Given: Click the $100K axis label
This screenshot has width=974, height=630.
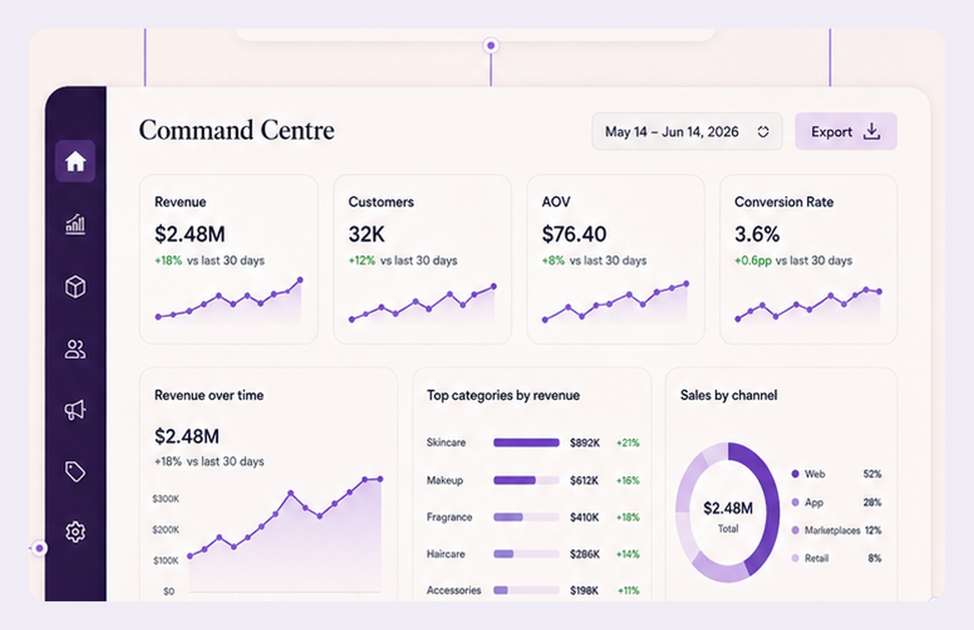Looking at the screenshot, I should click(x=166, y=560).
